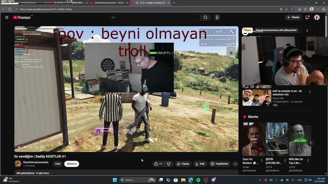Click Abone ol subscribe button
This screenshot has width=328, height=184.
click(x=72, y=164)
